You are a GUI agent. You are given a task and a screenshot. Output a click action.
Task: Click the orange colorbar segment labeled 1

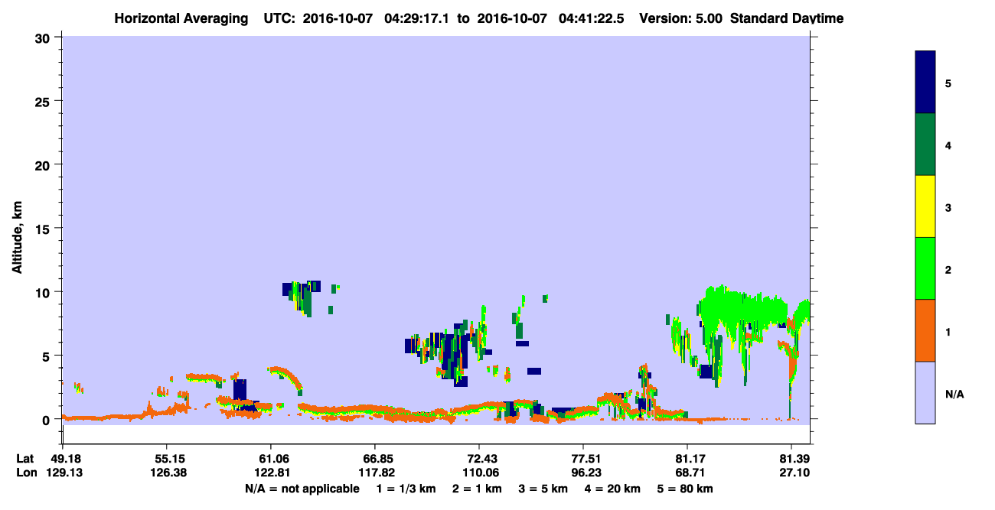[925, 330]
